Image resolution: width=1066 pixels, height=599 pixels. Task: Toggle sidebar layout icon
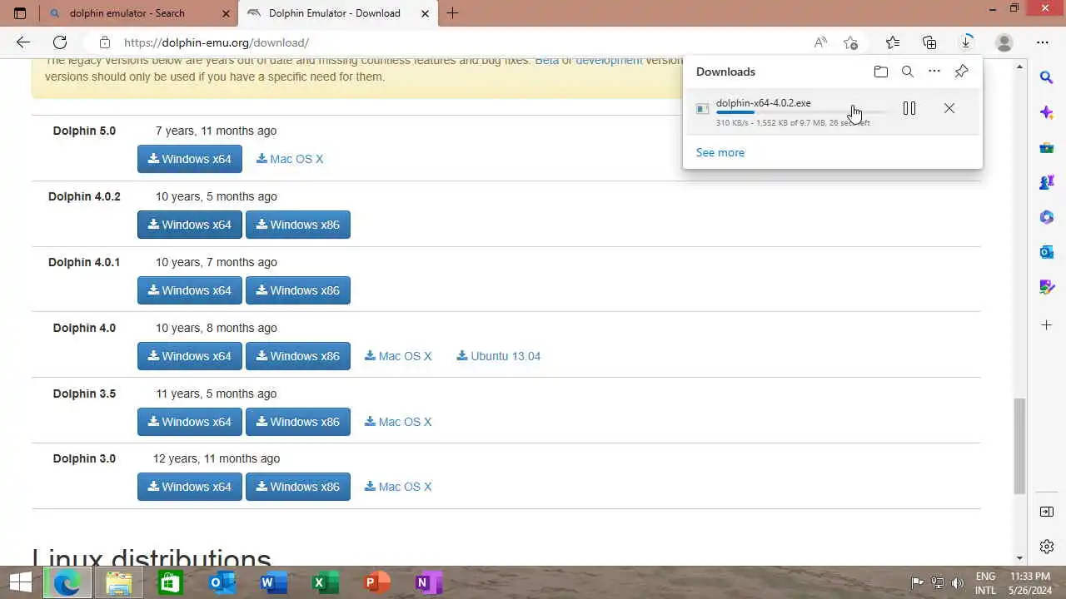pyautogui.click(x=1047, y=512)
